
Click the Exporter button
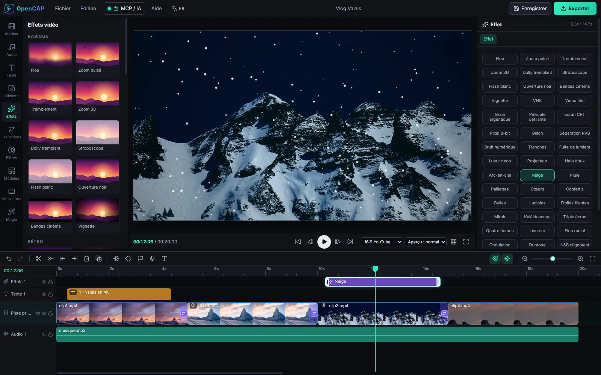pos(575,8)
